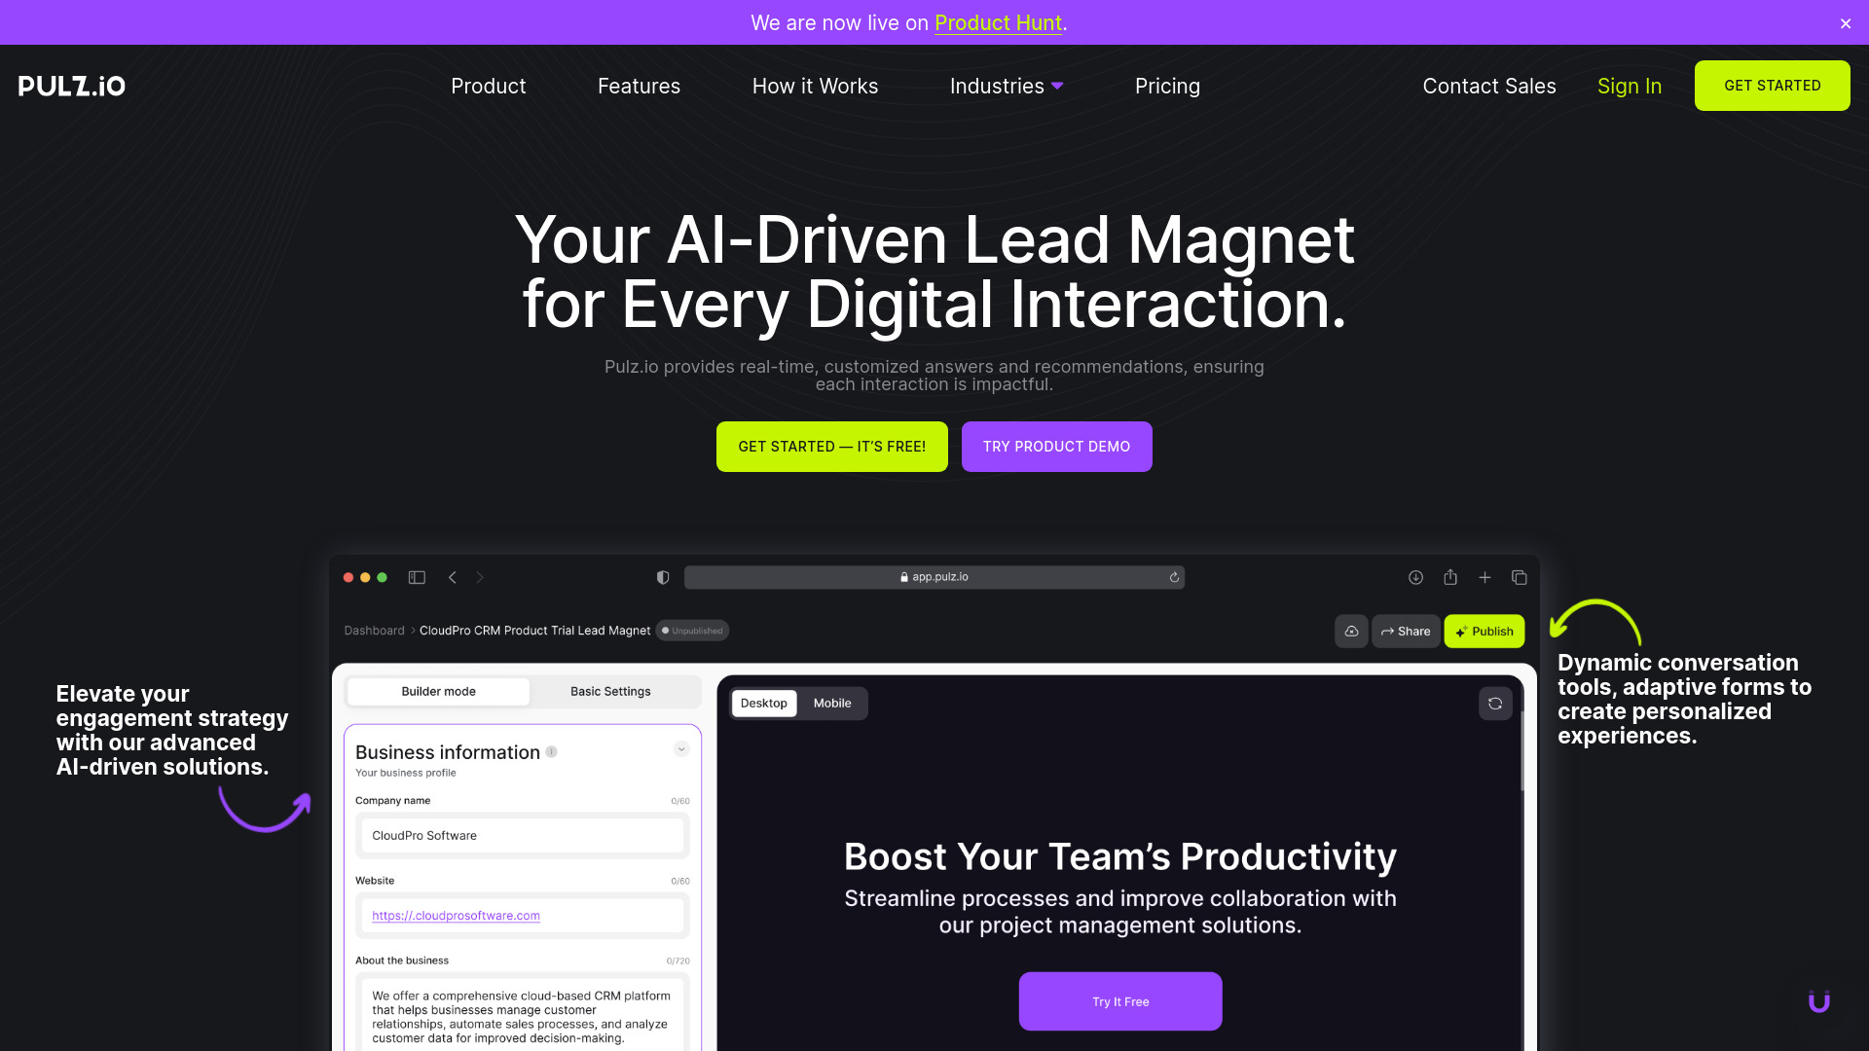Select the Desktop preview tab

click(764, 704)
